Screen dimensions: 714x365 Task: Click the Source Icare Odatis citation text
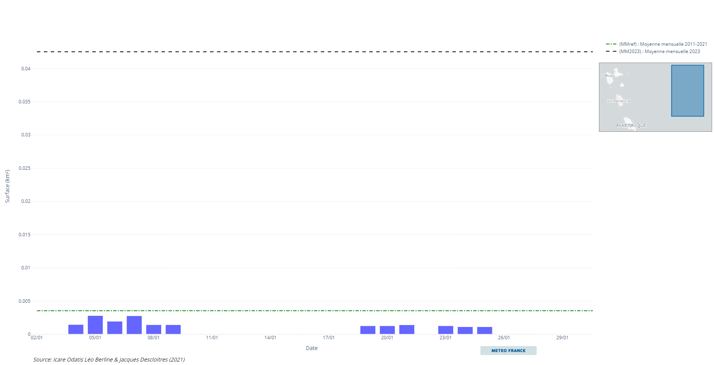click(109, 360)
